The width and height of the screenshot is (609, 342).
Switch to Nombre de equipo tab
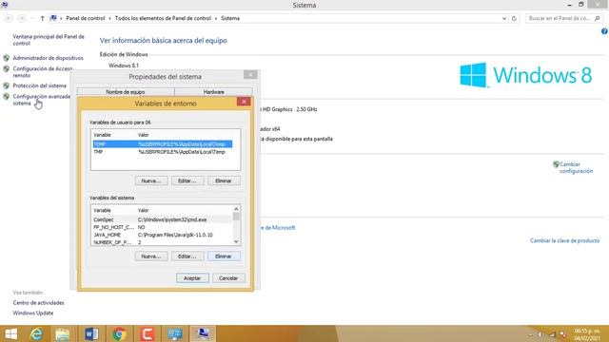coord(126,92)
